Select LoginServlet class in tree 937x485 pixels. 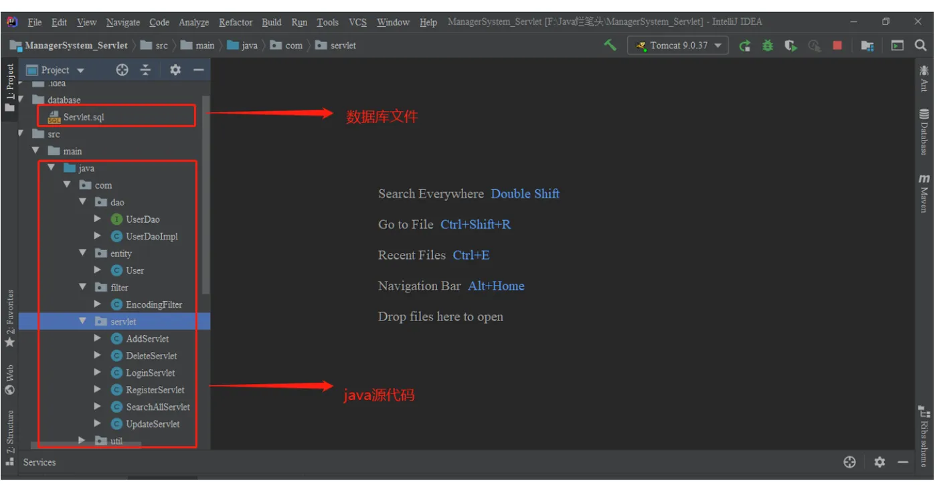click(151, 373)
